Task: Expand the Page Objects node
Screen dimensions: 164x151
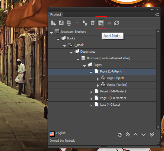Action: click(x=98, y=79)
